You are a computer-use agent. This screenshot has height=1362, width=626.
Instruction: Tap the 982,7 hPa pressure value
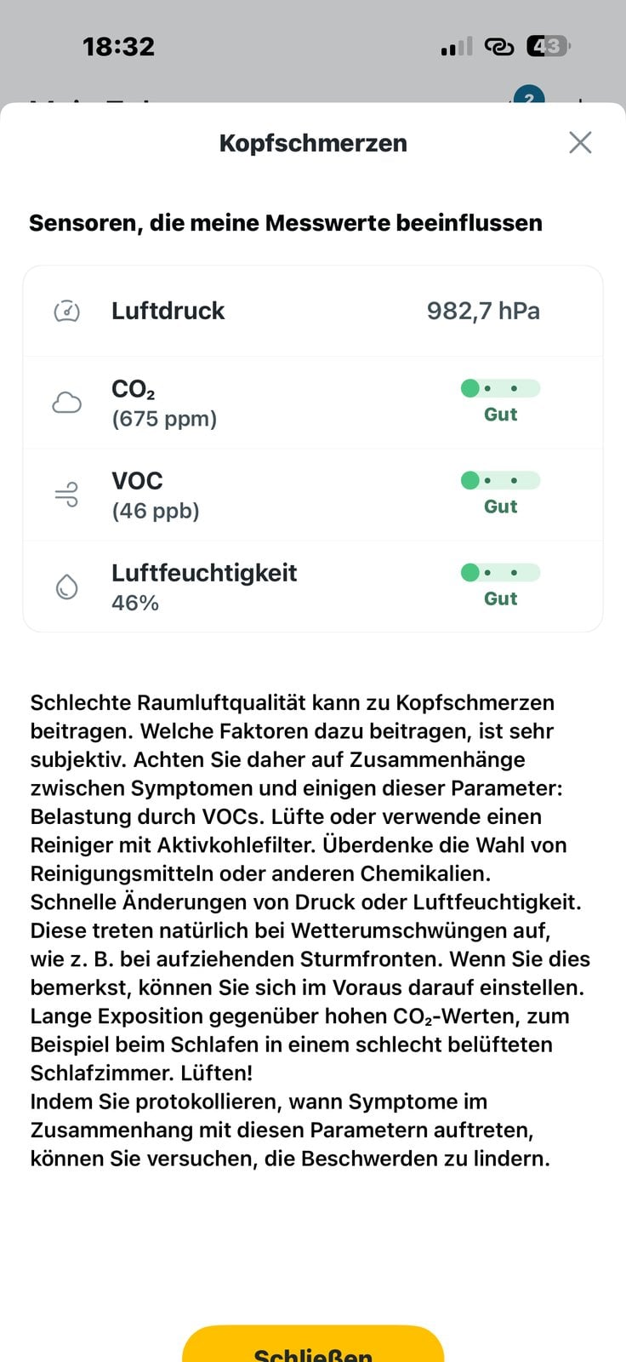point(483,311)
